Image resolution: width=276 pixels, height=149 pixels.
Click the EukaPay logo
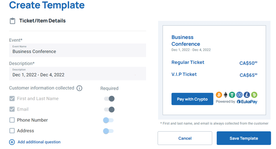click(247, 102)
